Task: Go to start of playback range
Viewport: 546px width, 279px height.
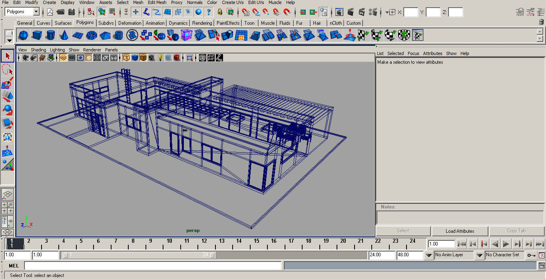Action: pyautogui.click(x=461, y=244)
